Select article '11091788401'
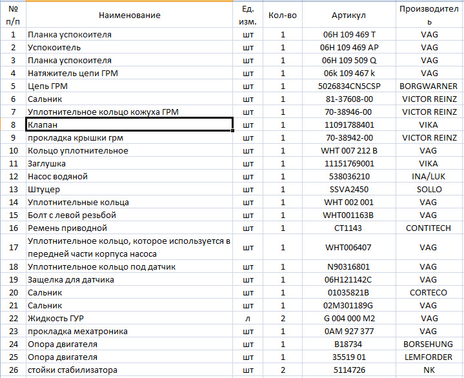The image size is (464, 378). [349, 124]
